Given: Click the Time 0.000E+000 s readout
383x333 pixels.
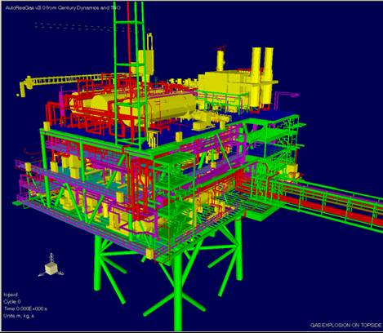Looking at the screenshot, I should click(x=25, y=309).
